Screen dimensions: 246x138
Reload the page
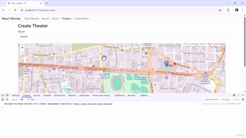(x=15, y=10)
